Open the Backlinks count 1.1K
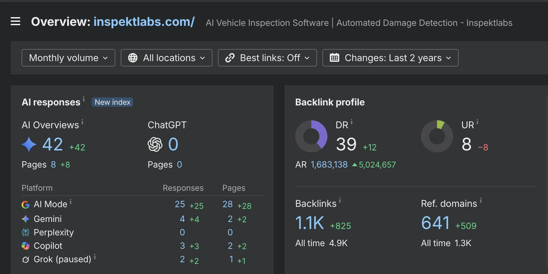 tap(310, 223)
